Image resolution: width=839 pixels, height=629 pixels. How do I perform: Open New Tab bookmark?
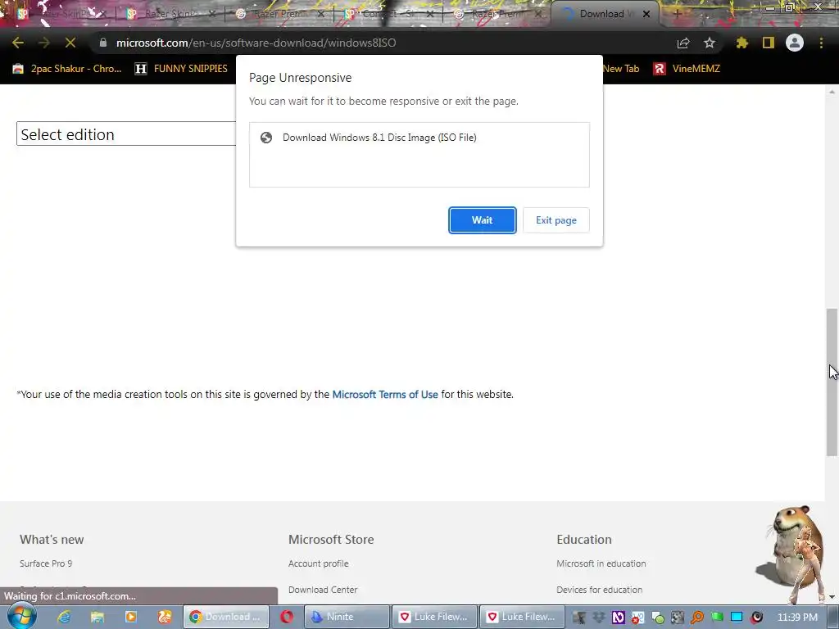click(x=621, y=69)
